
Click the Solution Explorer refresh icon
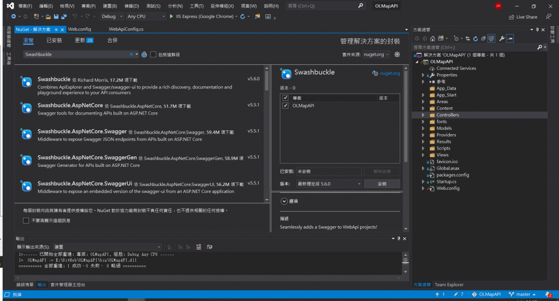click(475, 39)
